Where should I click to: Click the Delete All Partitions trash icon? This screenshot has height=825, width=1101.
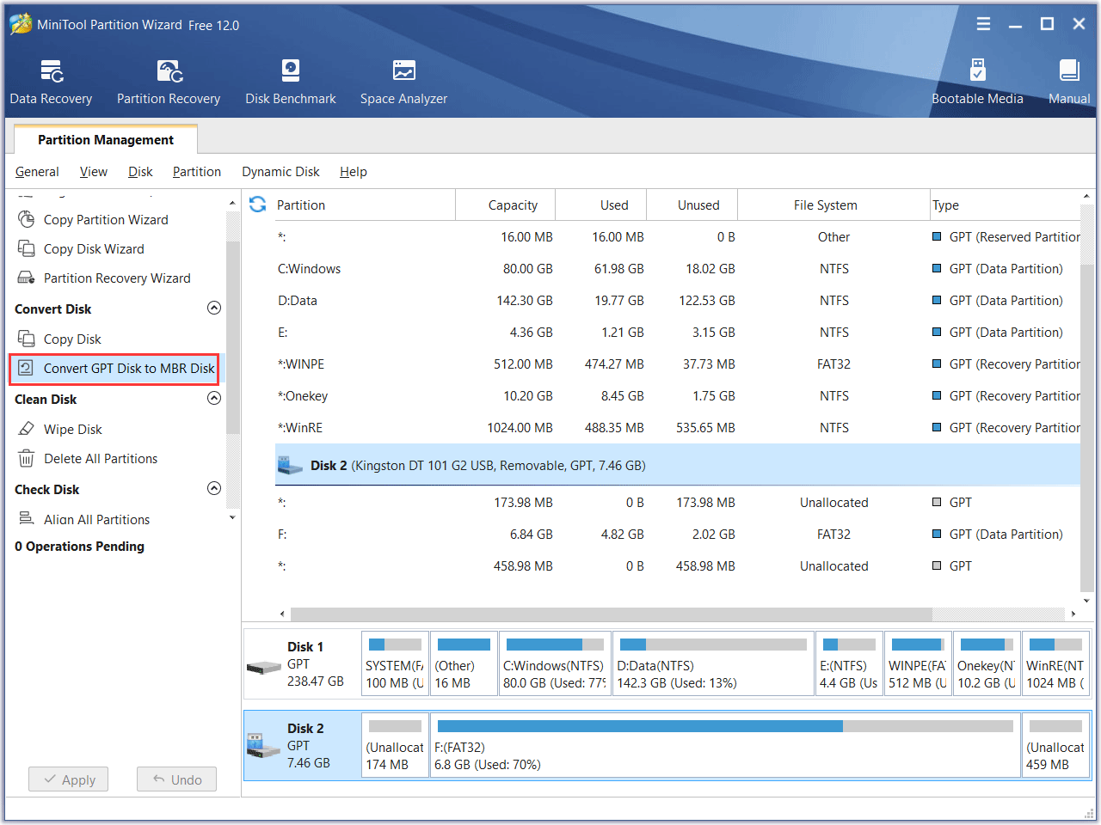[27, 458]
